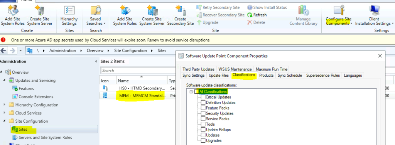
Task: Switch to Supersedence Rules tab
Action: pyautogui.click(x=323, y=75)
